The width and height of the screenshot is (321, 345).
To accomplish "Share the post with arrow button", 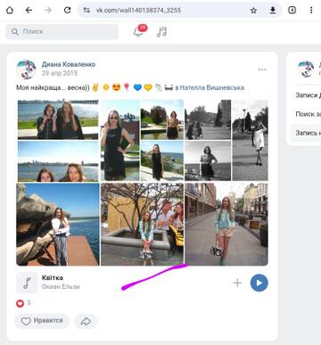I will [x=86, y=321].
